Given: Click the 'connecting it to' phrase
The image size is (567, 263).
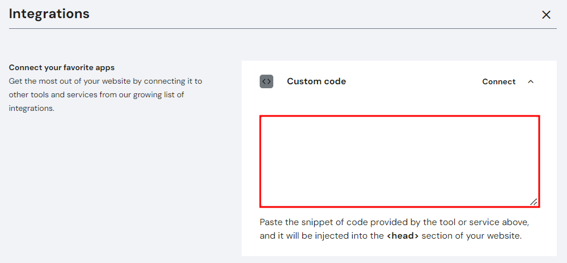Looking at the screenshot, I should tap(173, 81).
